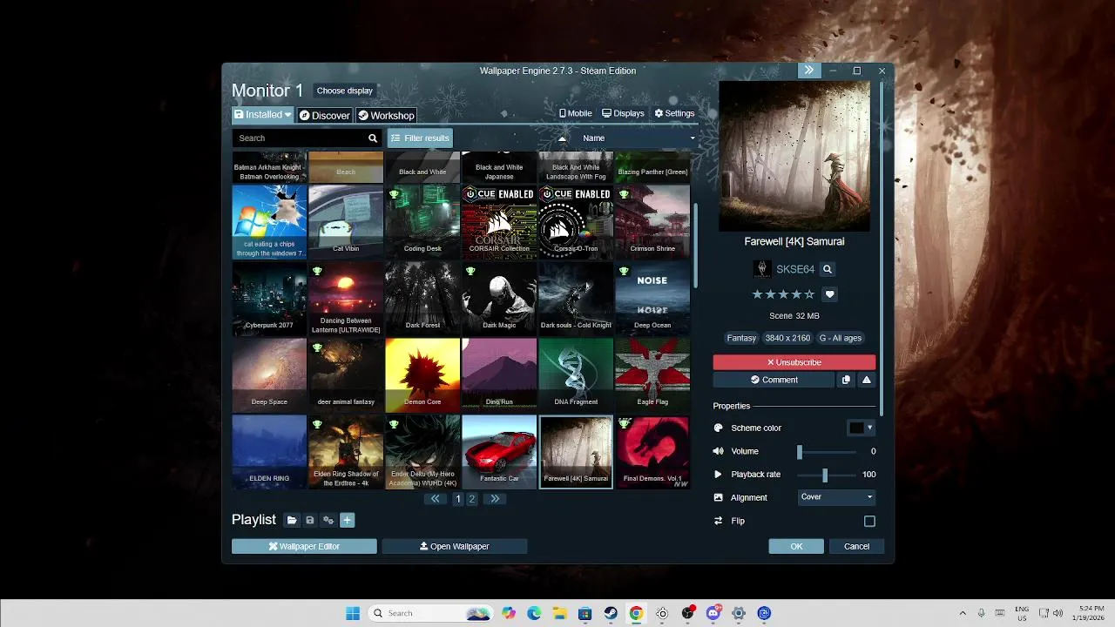
Task: Search for author SKSE64's wallpapers magnifier
Action: tap(828, 270)
